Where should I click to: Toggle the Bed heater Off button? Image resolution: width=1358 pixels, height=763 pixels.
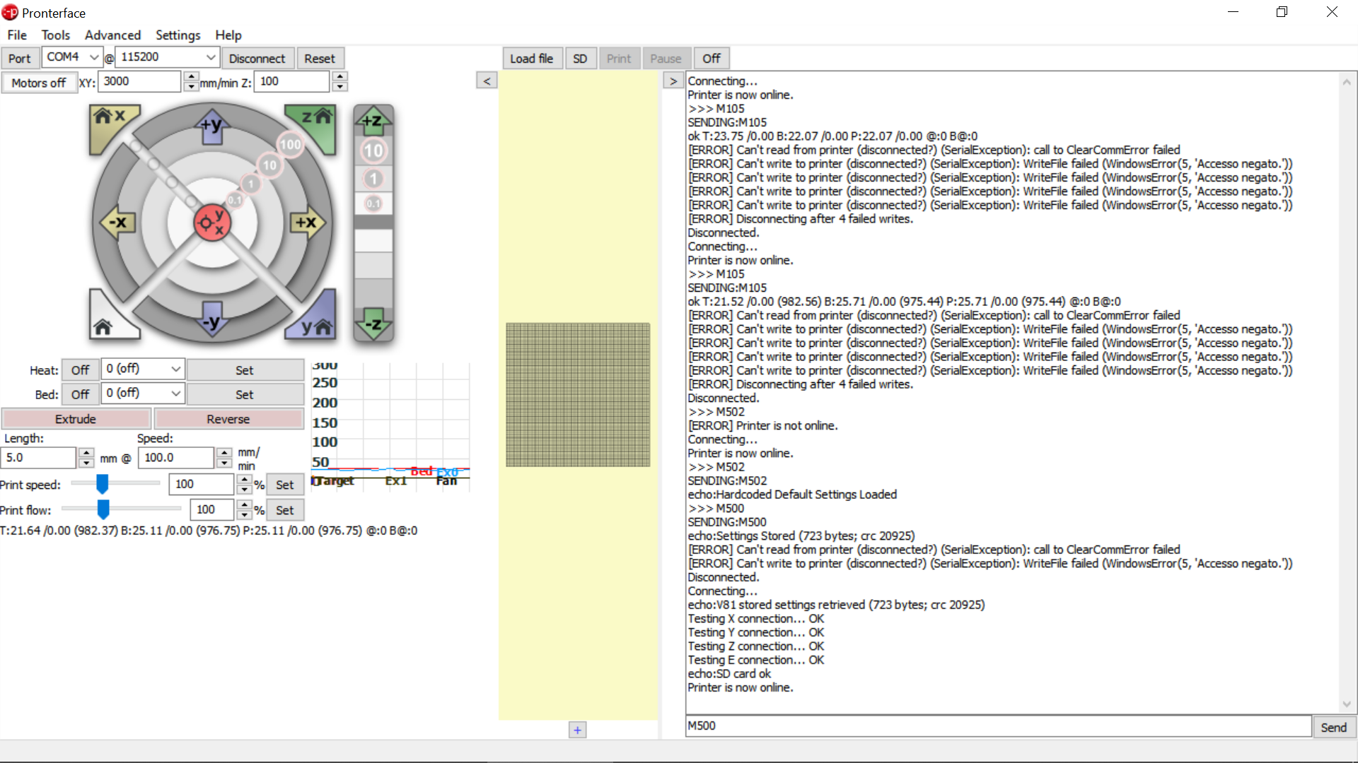pos(80,394)
